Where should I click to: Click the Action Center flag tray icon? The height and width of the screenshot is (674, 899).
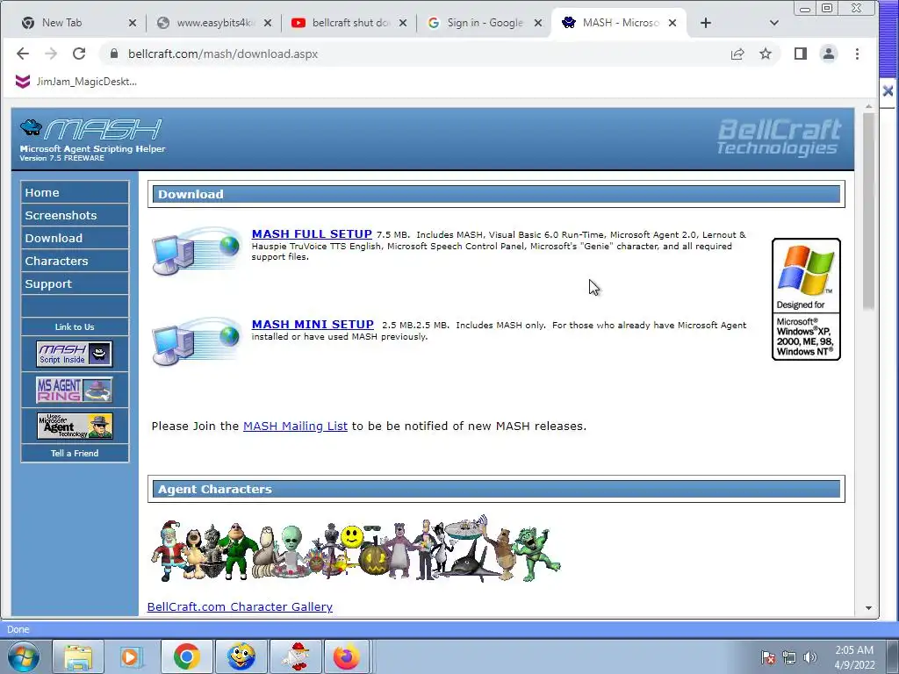click(768, 657)
